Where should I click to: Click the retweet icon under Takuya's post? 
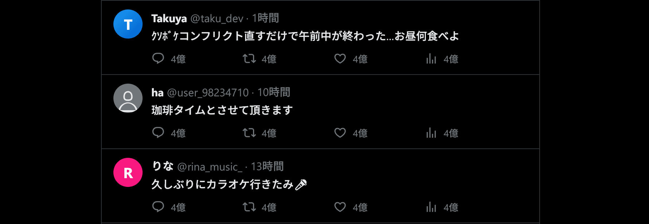(249, 59)
